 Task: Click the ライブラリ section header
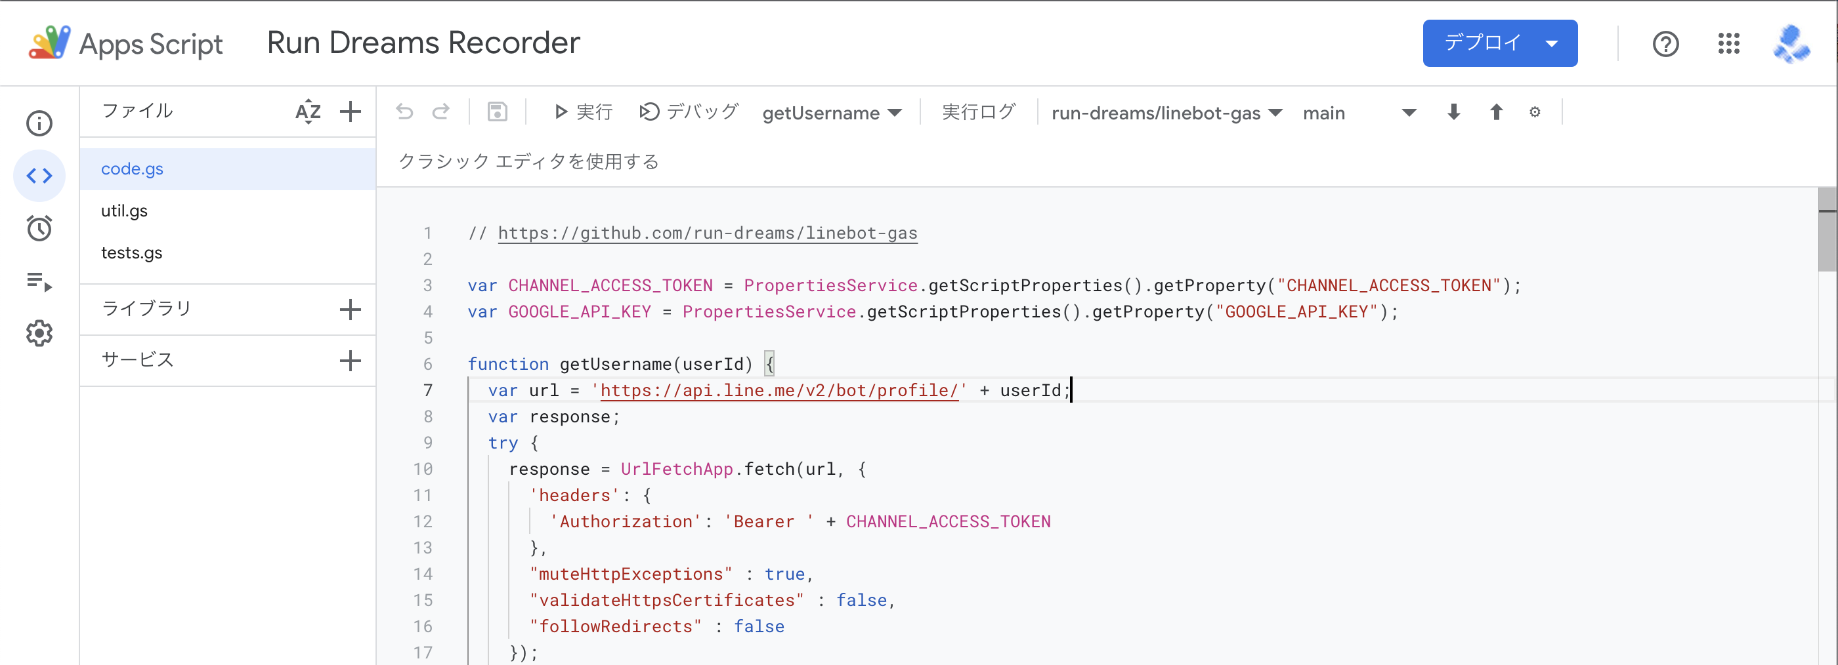[x=146, y=309]
